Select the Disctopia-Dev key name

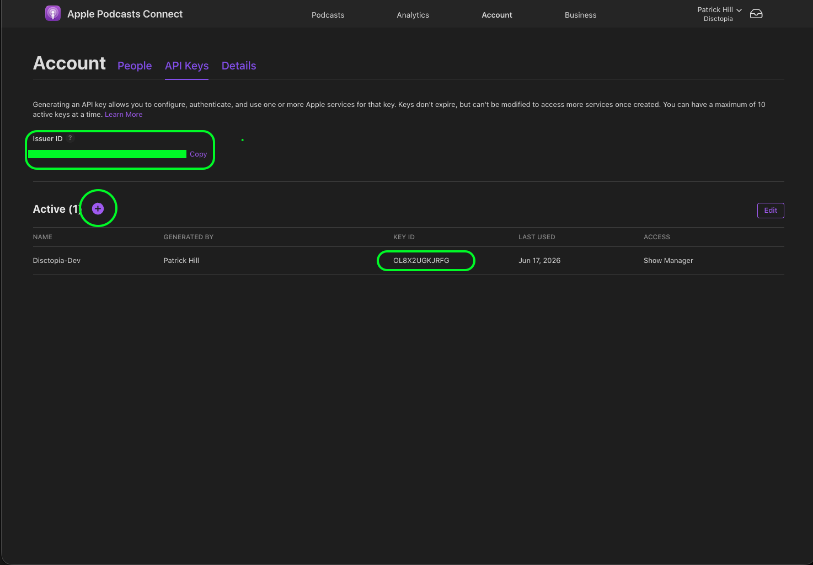(56, 260)
